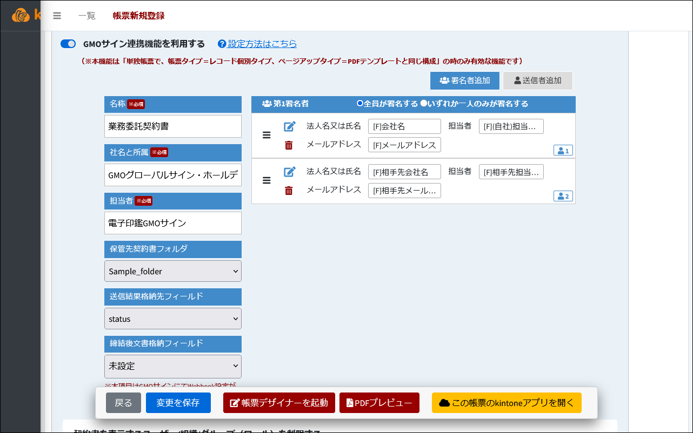This screenshot has width=693, height=433.
Task: Click the 名称 input field with 業務委託契約書
Action: (173, 126)
